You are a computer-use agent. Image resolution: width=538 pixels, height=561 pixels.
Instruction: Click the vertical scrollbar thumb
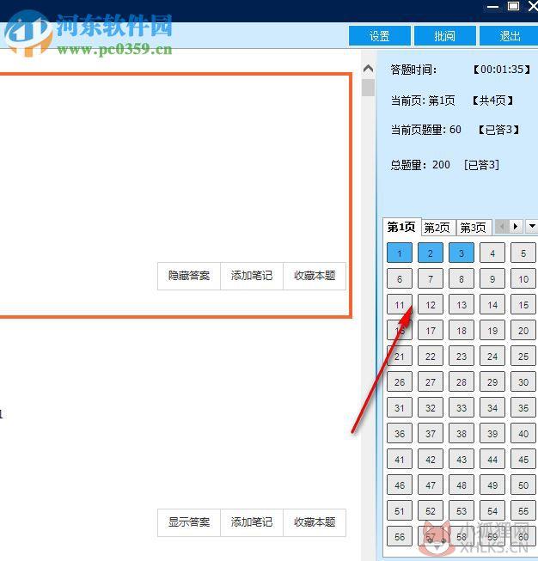[369, 88]
